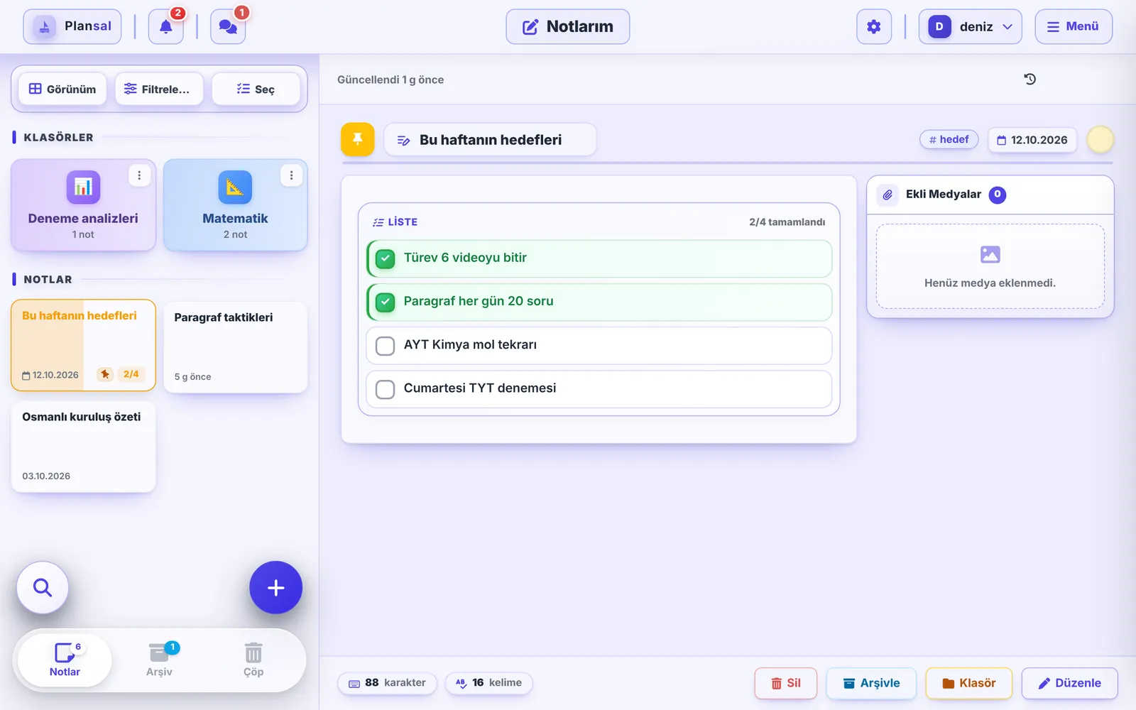Click the pin badge on Bu haftanın hedefleri card
The height and width of the screenshot is (710, 1136).
click(105, 374)
